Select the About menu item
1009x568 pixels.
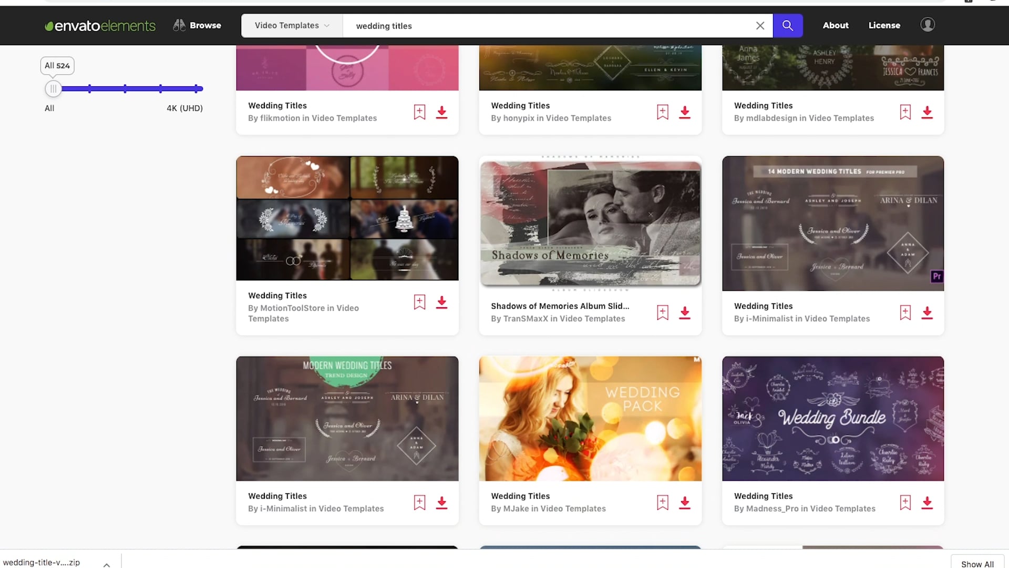[836, 25]
